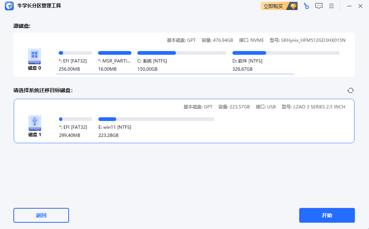Open the registration key icon
The image size is (369, 229).
point(306,6)
